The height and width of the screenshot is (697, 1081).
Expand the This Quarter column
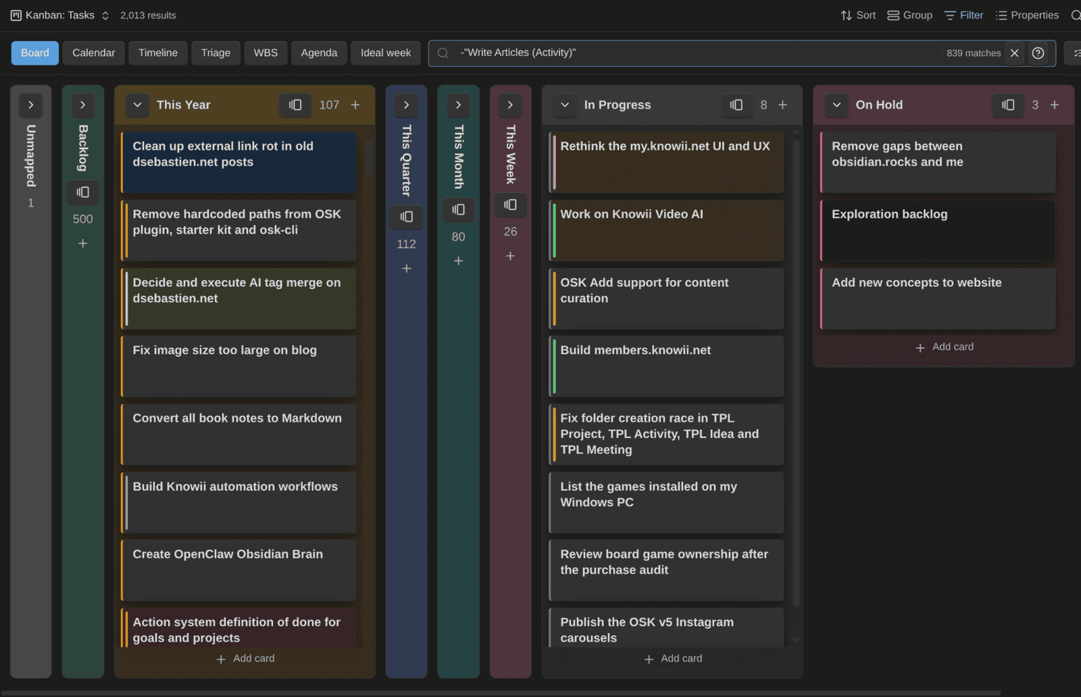[x=406, y=105]
